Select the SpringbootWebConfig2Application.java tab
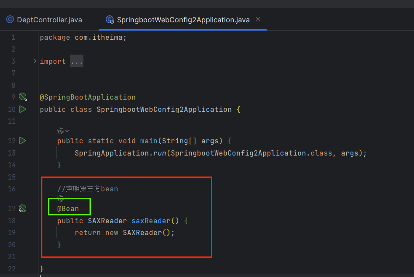 tap(183, 20)
